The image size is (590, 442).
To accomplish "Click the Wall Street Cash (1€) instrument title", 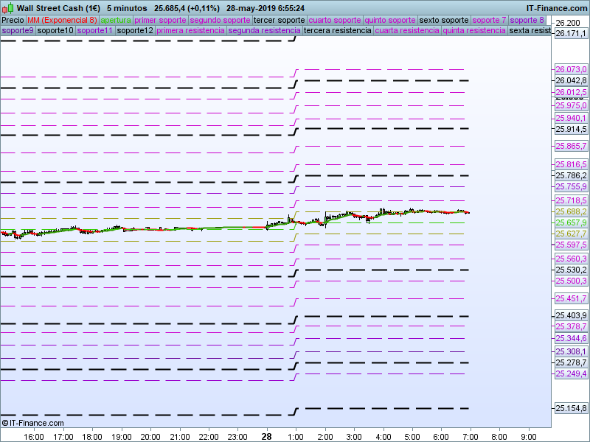I will tap(59, 7).
